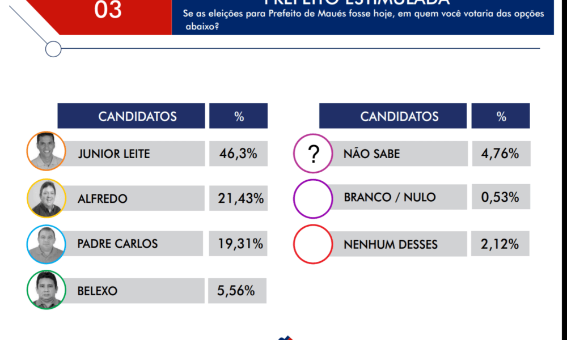Click the 21,43% percentage box
Image resolution: width=567 pixels, height=340 pixels.
pyautogui.click(x=238, y=198)
